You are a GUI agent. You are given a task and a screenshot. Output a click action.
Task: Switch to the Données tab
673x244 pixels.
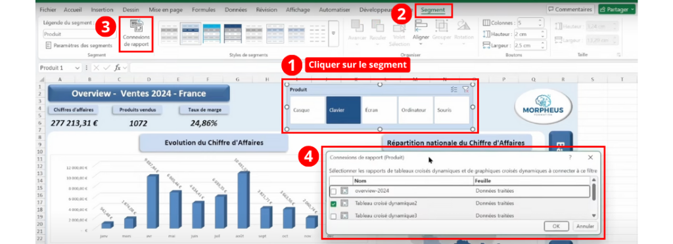point(236,9)
